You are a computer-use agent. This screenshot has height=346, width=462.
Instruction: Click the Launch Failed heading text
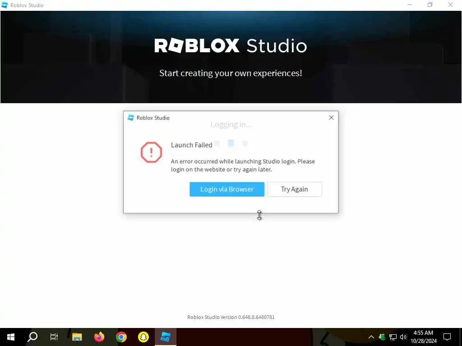click(191, 145)
